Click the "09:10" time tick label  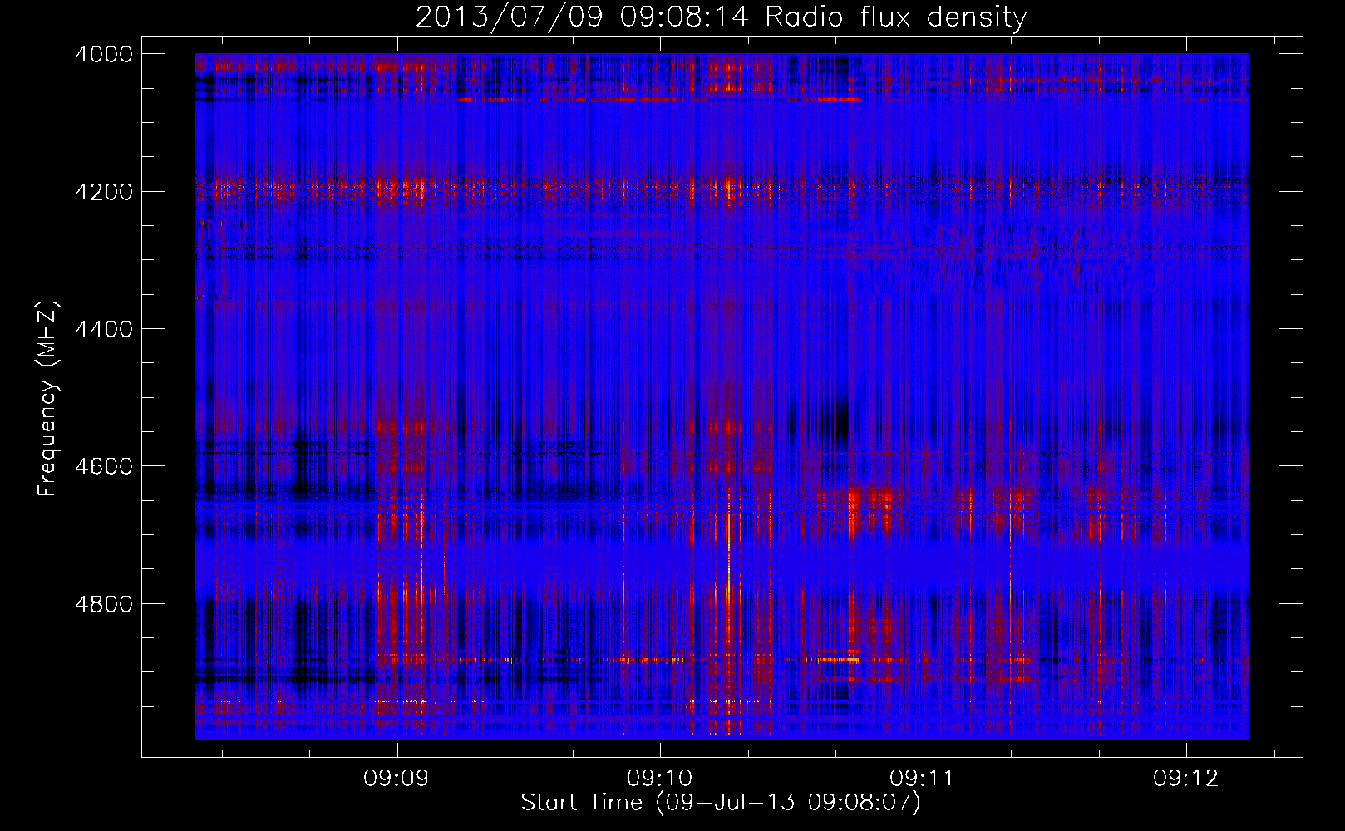tap(660, 778)
